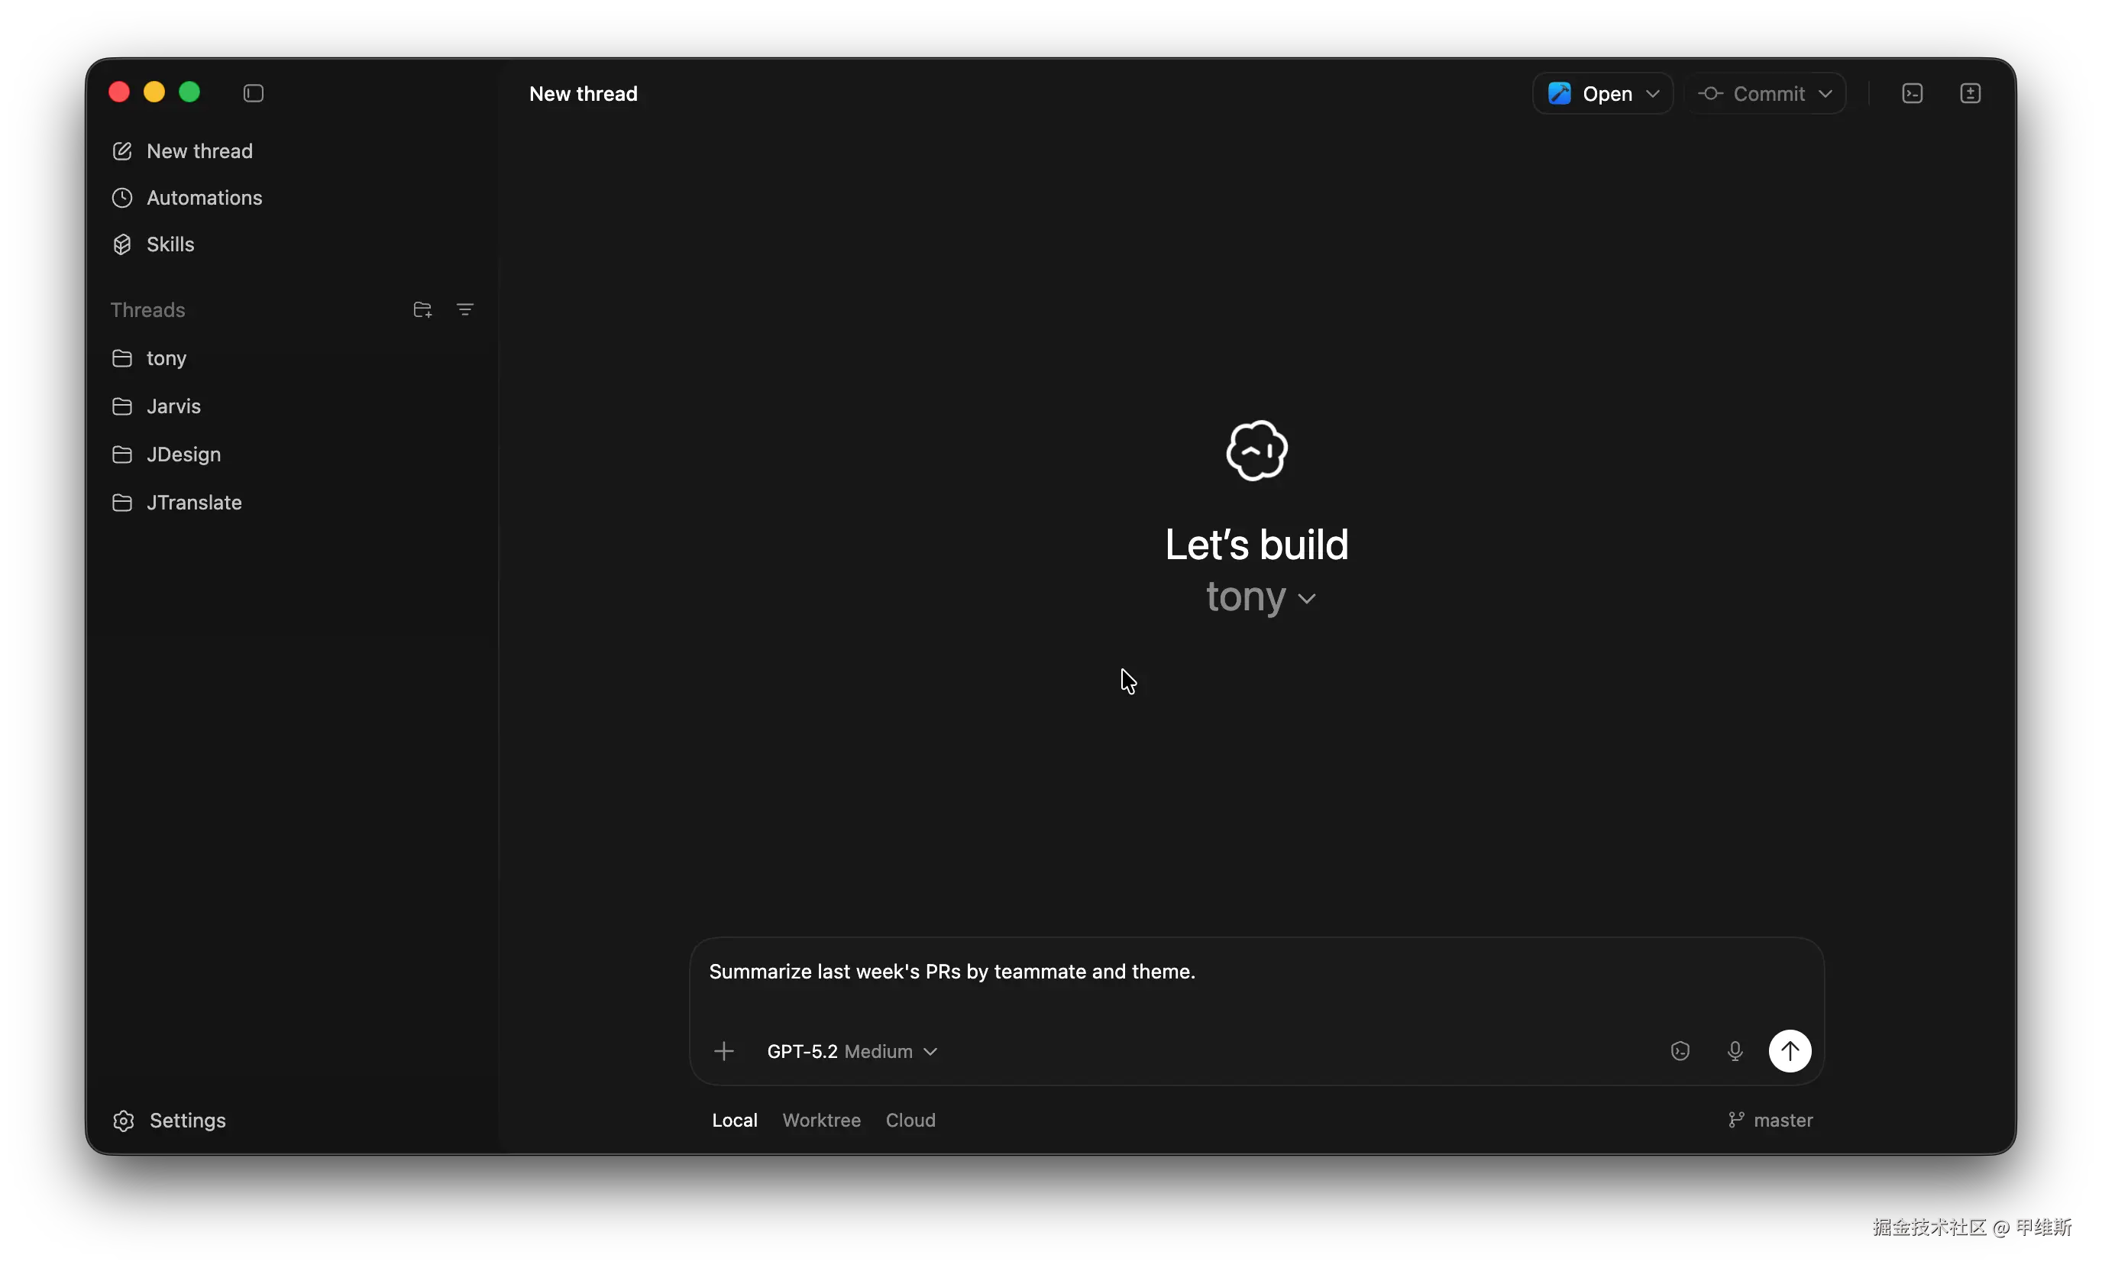Expand the tony project chevron
2102x1268 pixels.
tap(1306, 598)
